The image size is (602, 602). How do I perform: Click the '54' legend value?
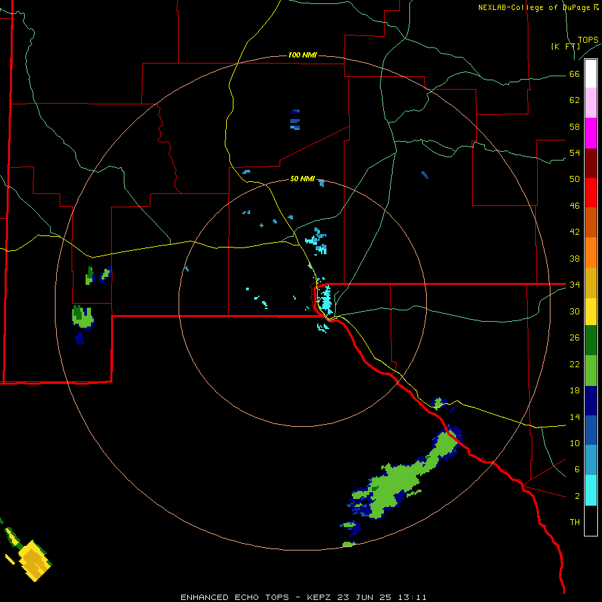[x=575, y=153]
